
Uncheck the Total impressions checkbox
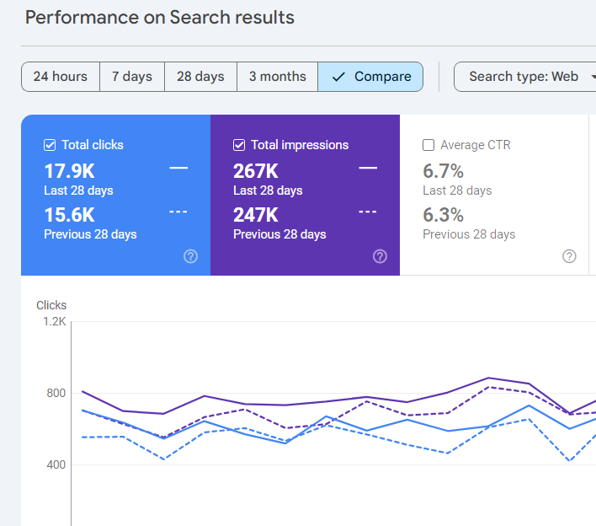239,145
